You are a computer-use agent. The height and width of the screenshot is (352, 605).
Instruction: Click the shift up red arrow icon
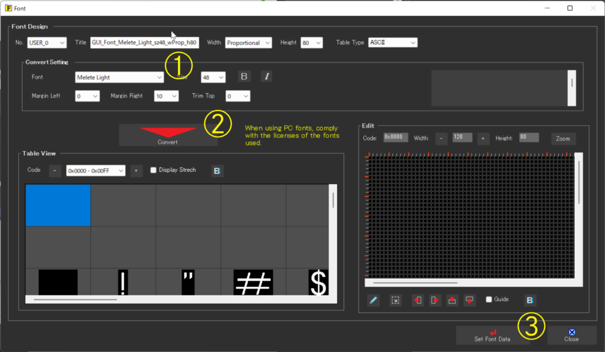pos(453,300)
